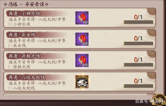
Task: Click magatama reward icon for 源赖光线
Action: [x=82, y=60]
